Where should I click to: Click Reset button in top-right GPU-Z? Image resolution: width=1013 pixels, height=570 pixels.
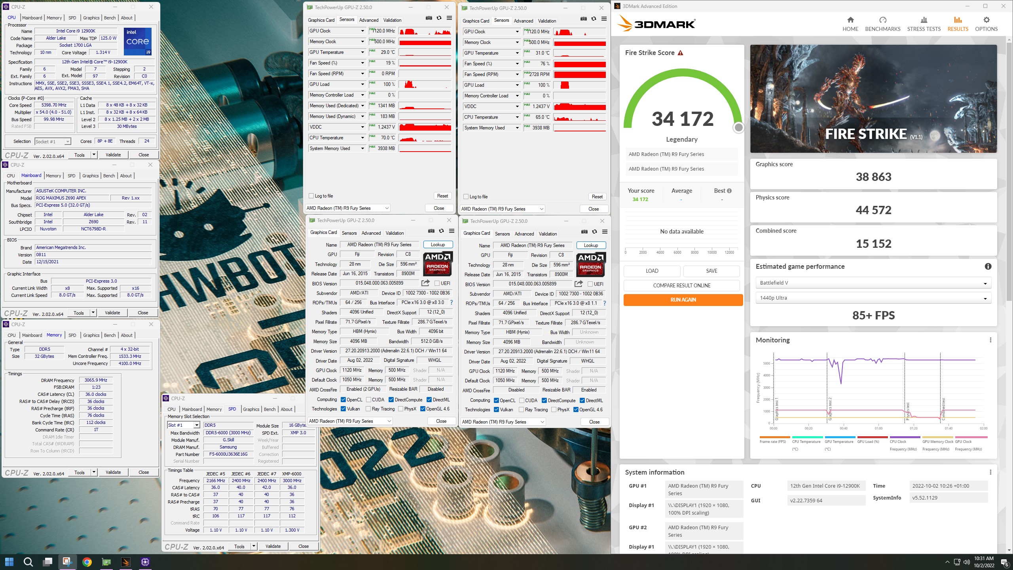597,197
